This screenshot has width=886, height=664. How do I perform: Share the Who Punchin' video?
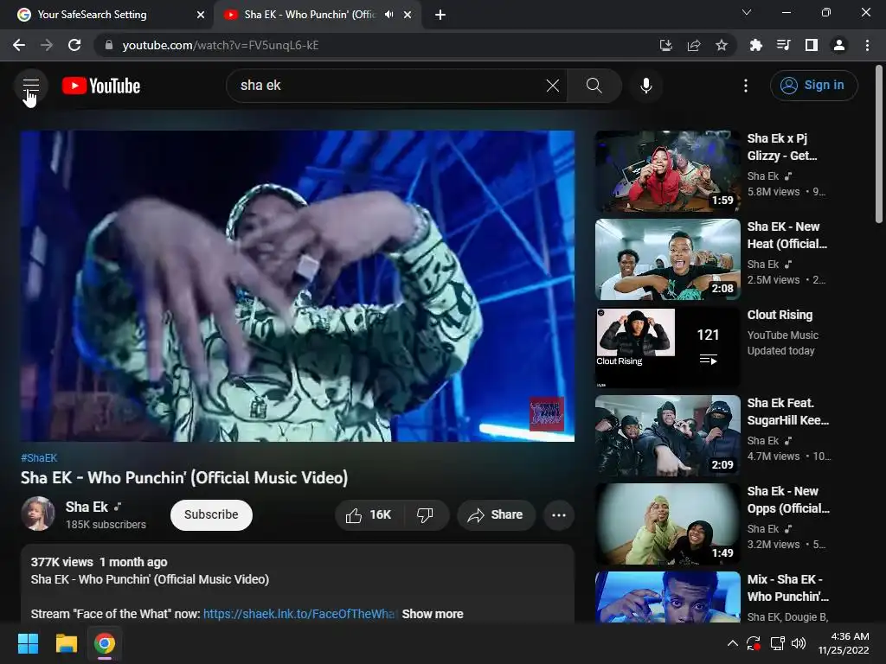click(496, 515)
